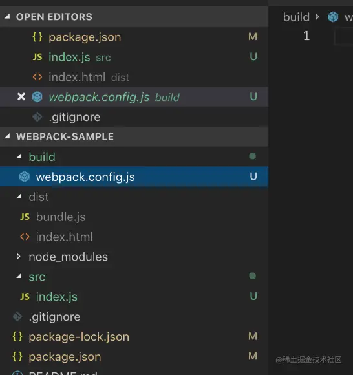
Task: Click the braces icon next to package-lock.json
Action: click(x=17, y=336)
